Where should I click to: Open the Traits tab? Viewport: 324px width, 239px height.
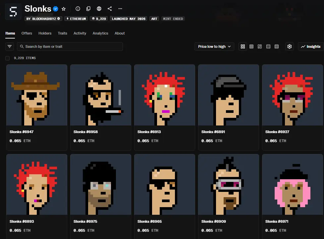pyautogui.click(x=62, y=33)
